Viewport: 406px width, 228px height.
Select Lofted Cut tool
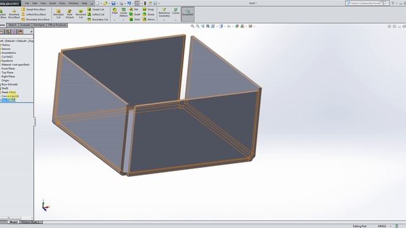(96, 15)
